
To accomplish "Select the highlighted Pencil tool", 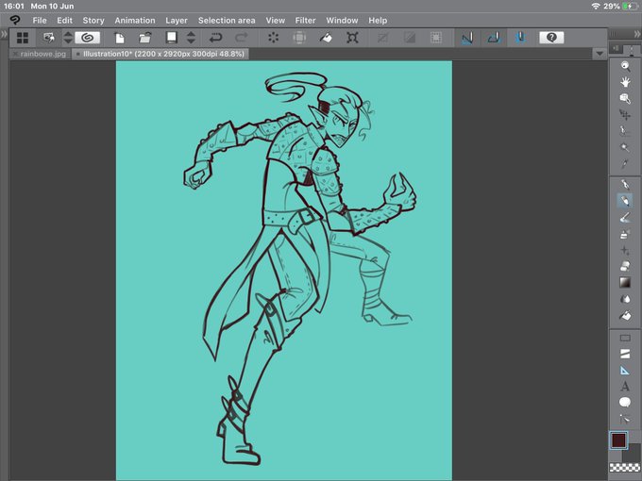I will pyautogui.click(x=625, y=200).
